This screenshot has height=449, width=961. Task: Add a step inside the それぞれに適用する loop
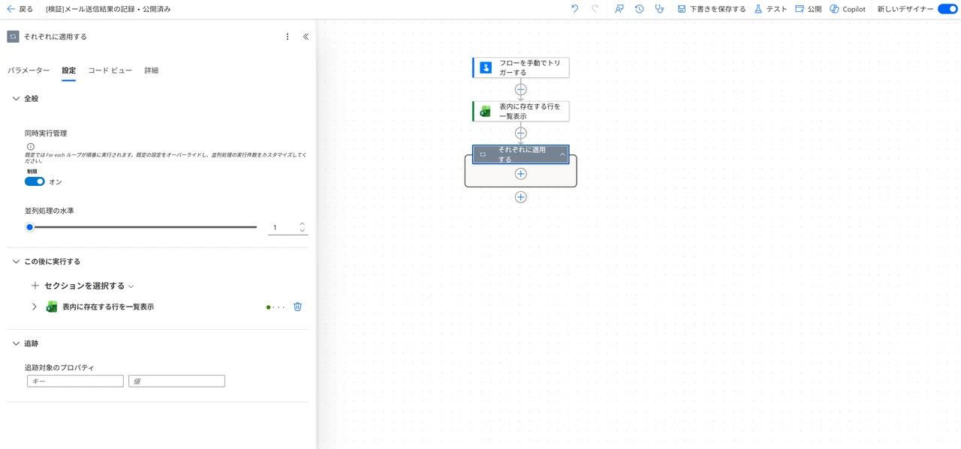pos(521,174)
